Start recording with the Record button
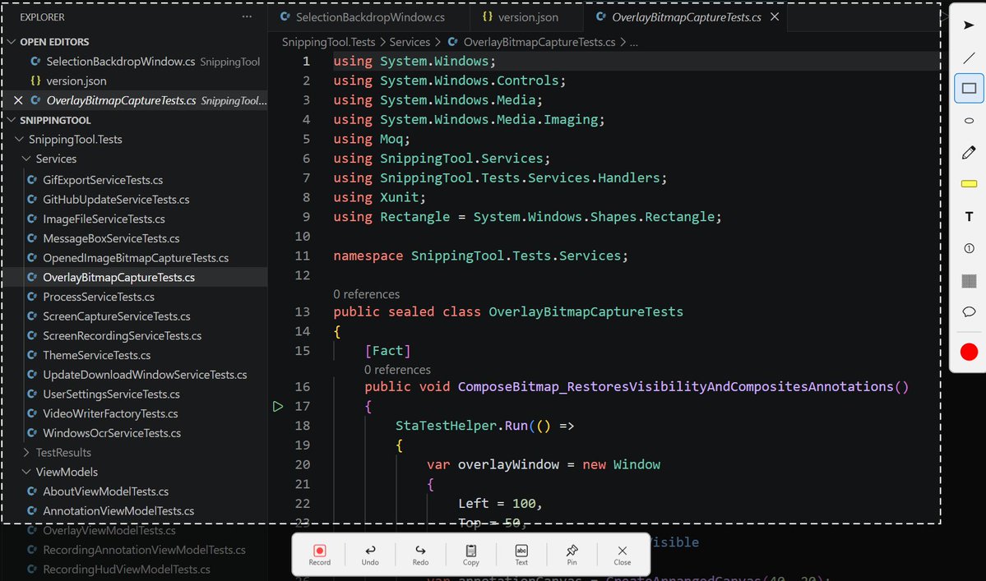This screenshot has height=581, width=986. coord(319,555)
